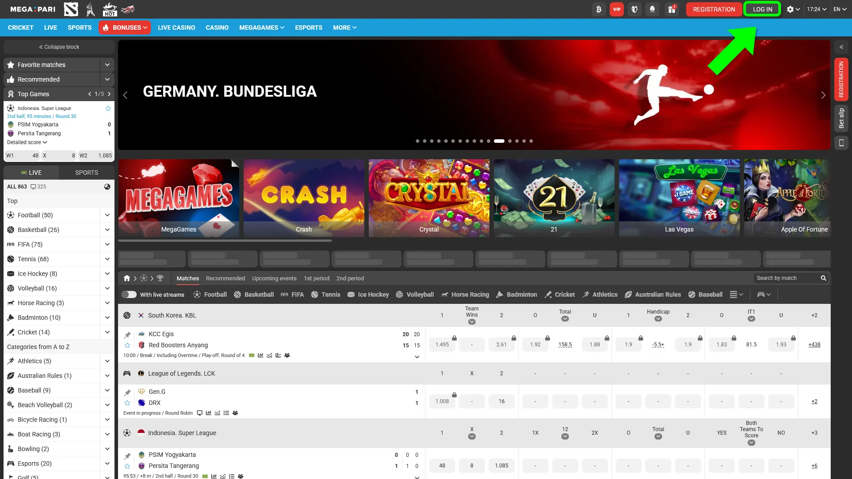Select the first banner slide dot

click(418, 141)
